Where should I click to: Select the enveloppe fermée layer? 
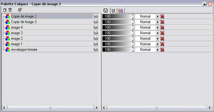pyautogui.click(x=52, y=50)
